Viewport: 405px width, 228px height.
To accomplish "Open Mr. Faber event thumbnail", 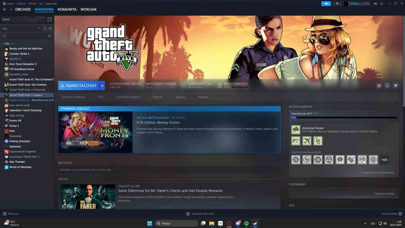I will point(88,196).
